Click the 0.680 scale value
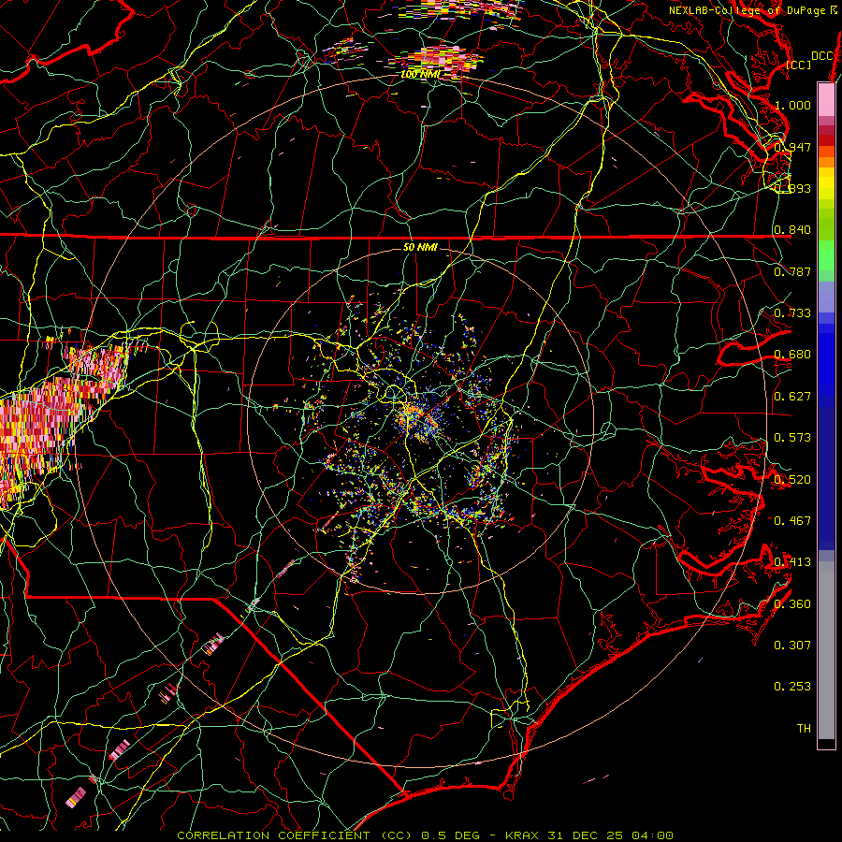This screenshot has height=842, width=842. (x=792, y=355)
